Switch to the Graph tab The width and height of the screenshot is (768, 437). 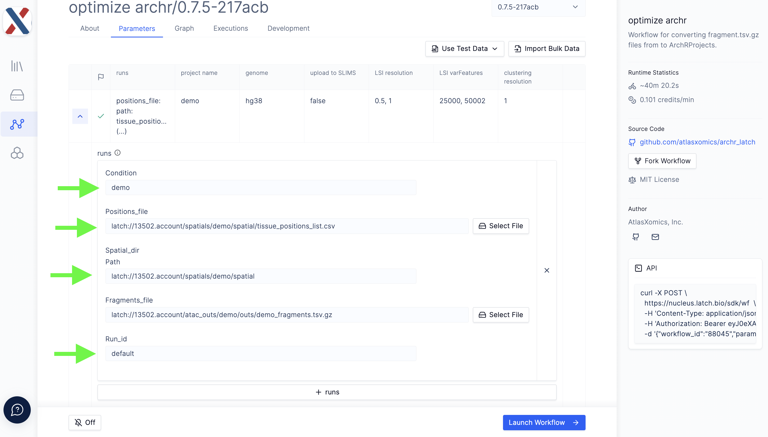pyautogui.click(x=184, y=29)
